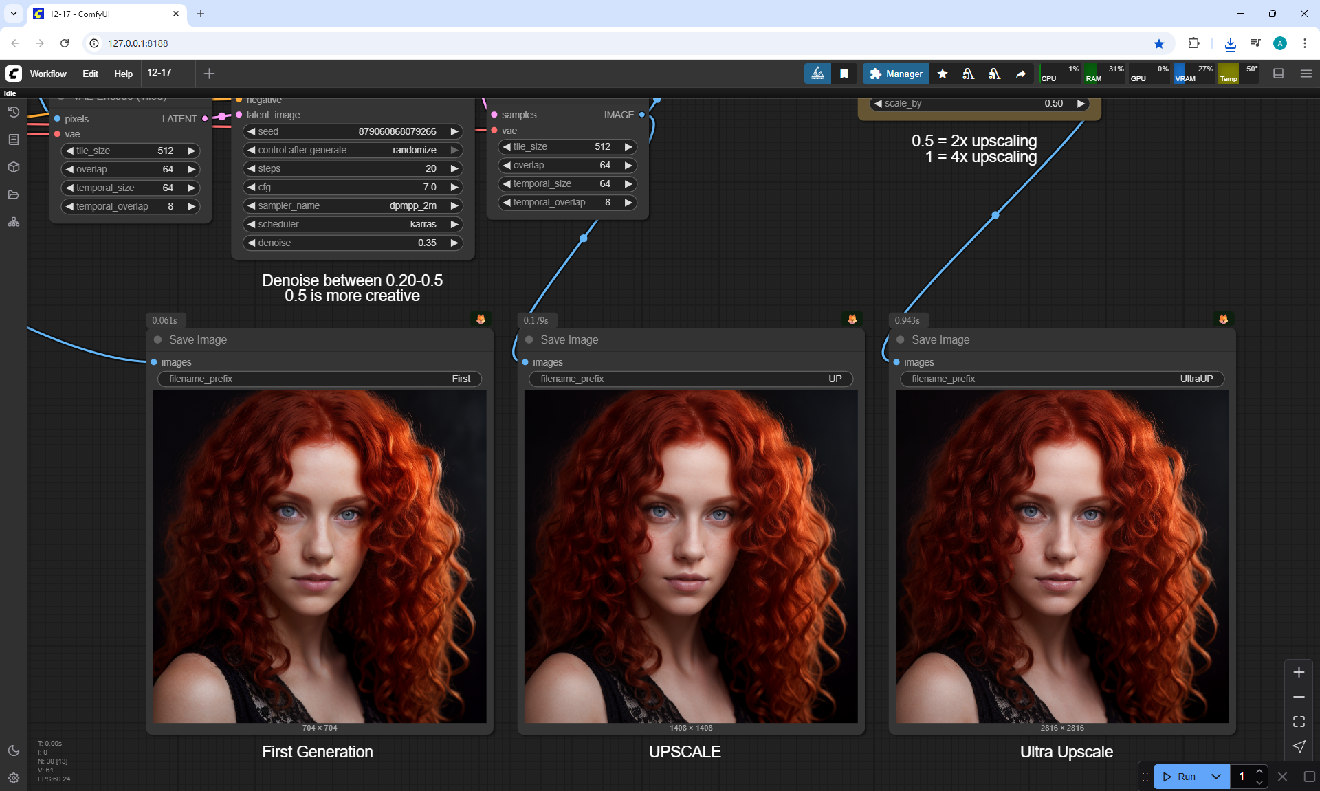Click the fit view icon on canvas
The height and width of the screenshot is (791, 1320).
point(1299,722)
